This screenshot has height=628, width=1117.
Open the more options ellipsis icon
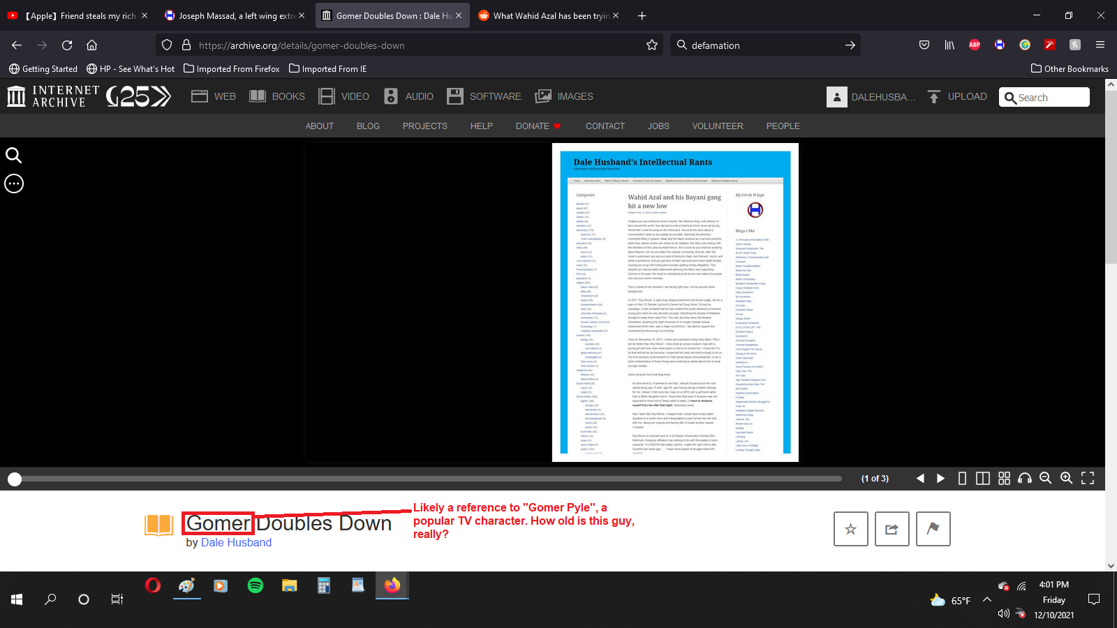coord(14,184)
